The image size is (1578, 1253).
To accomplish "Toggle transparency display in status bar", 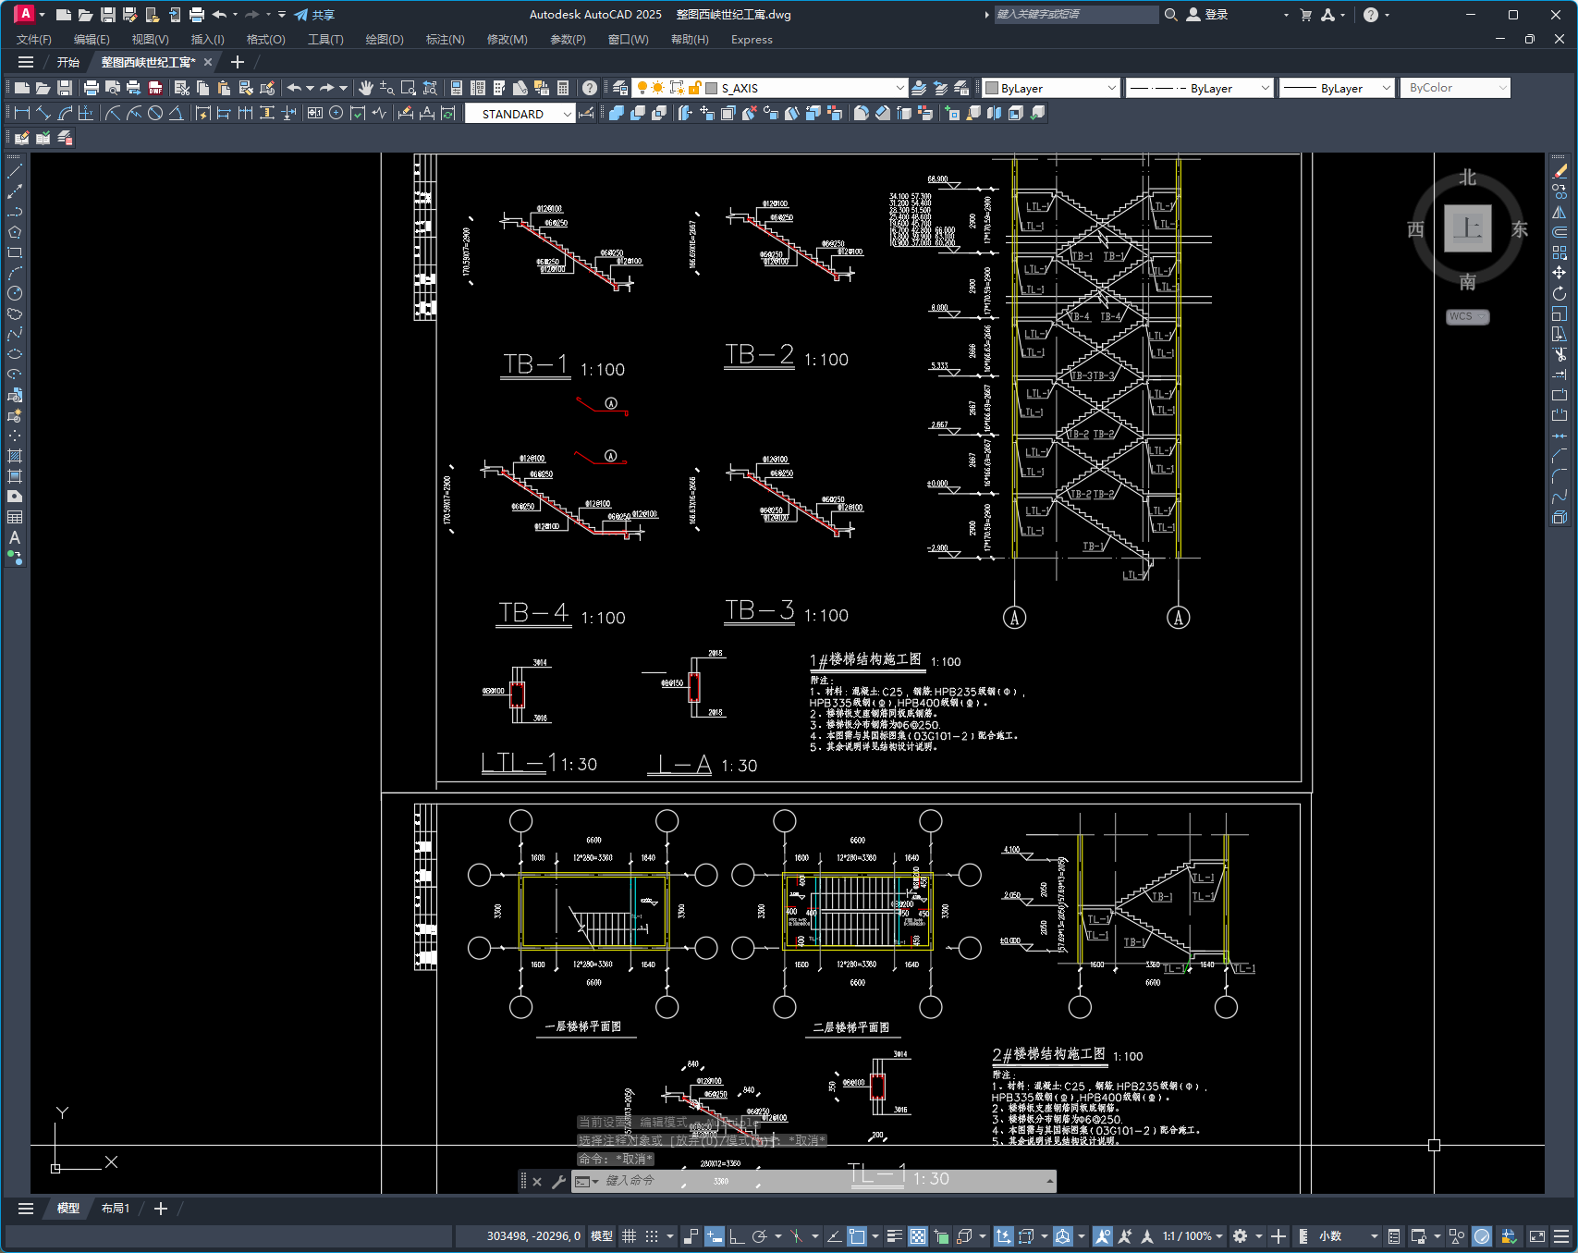I will click(917, 1236).
